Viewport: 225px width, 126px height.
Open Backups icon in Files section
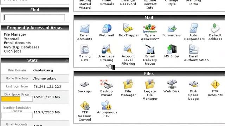point(85,84)
